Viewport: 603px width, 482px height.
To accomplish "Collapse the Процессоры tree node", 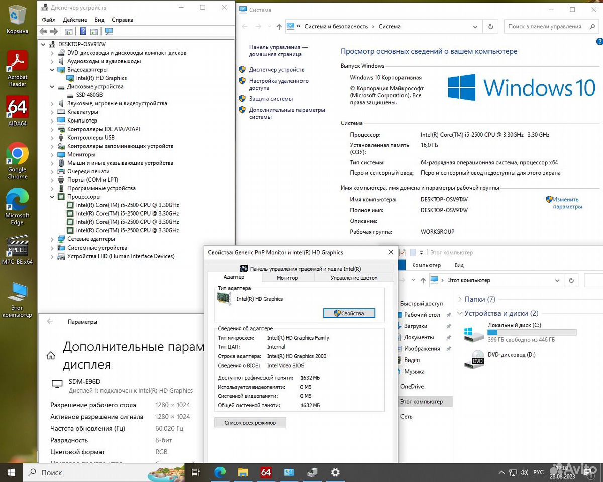I will tap(52, 197).
